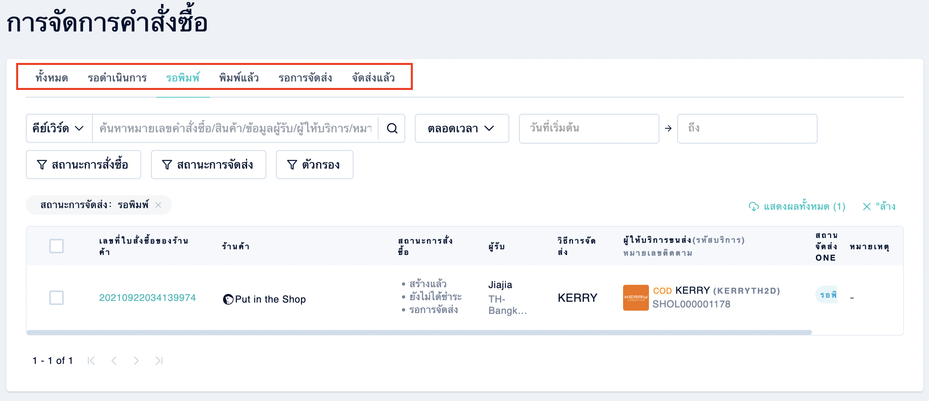Click the ตัวกรอง filter button
This screenshot has height=401, width=929.
315,165
